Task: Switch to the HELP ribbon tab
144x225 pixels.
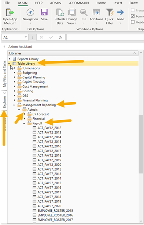Action: tap(38, 3)
